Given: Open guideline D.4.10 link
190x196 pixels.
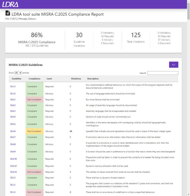Looking at the screenshot, I should (x=14, y=159).
